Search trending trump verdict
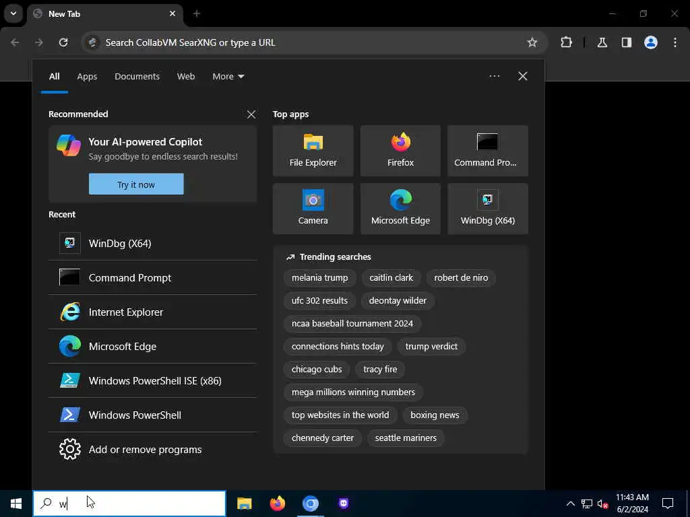 [x=431, y=347]
